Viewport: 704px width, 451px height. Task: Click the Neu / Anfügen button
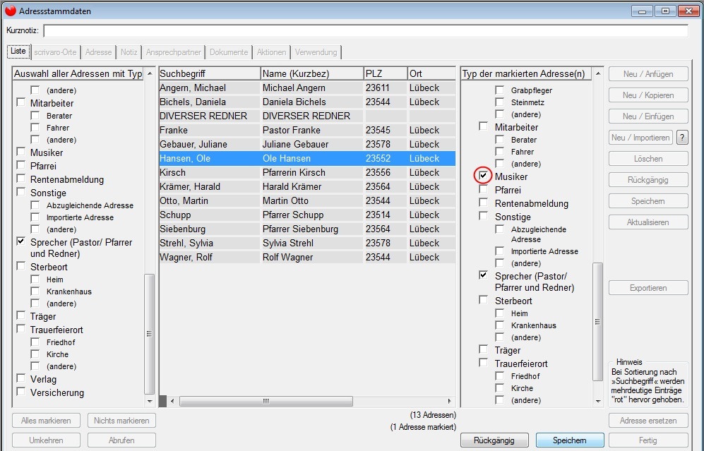tap(648, 74)
